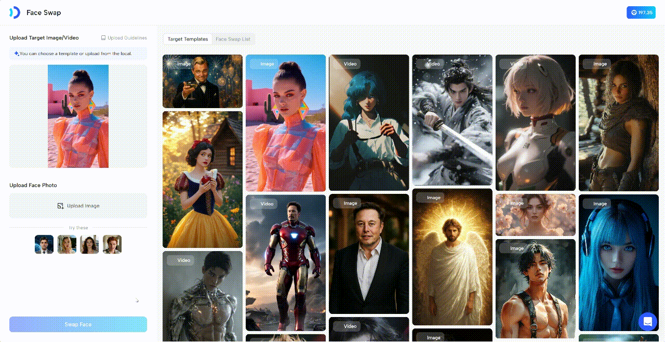Select the Snow White template image
Viewport: 665px width, 342px height.
click(x=203, y=179)
